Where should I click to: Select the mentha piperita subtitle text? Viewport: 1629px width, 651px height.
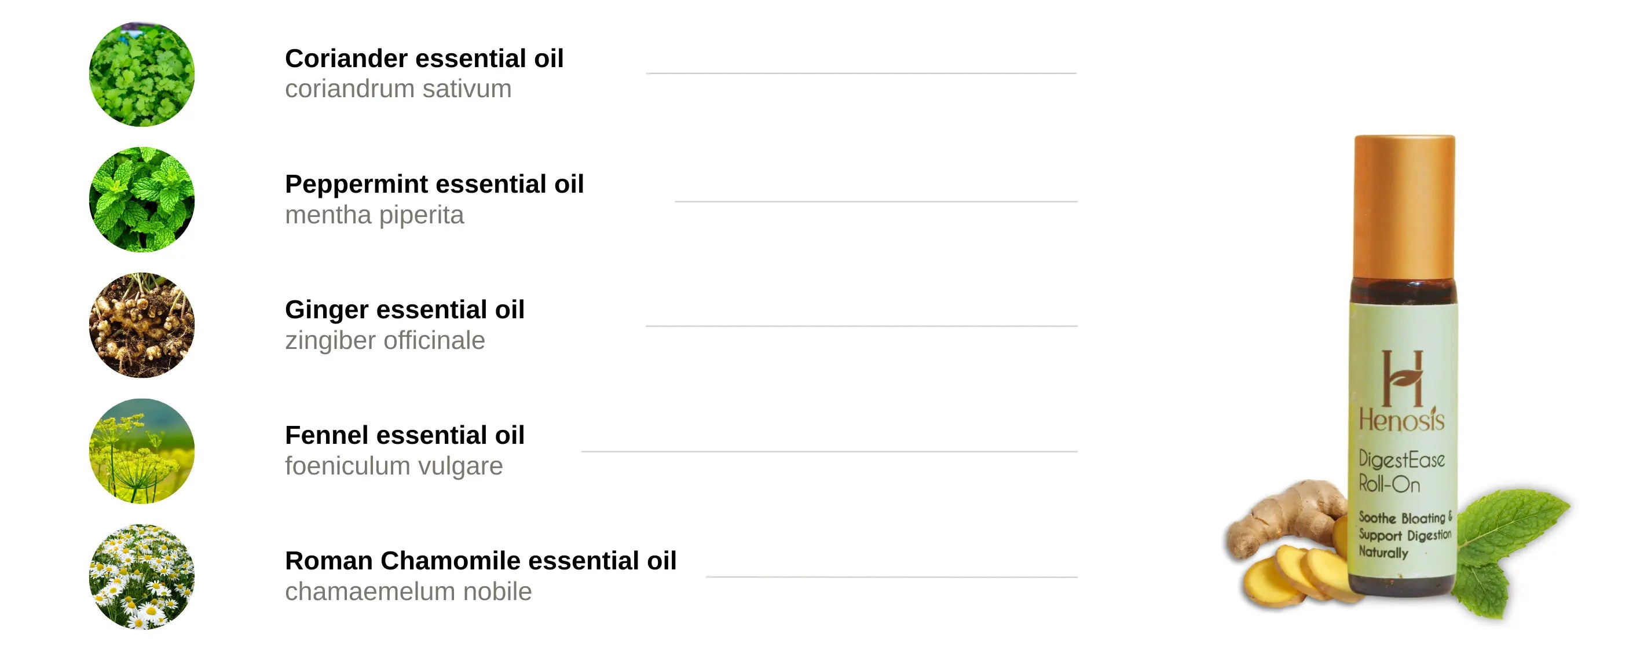pos(374,215)
